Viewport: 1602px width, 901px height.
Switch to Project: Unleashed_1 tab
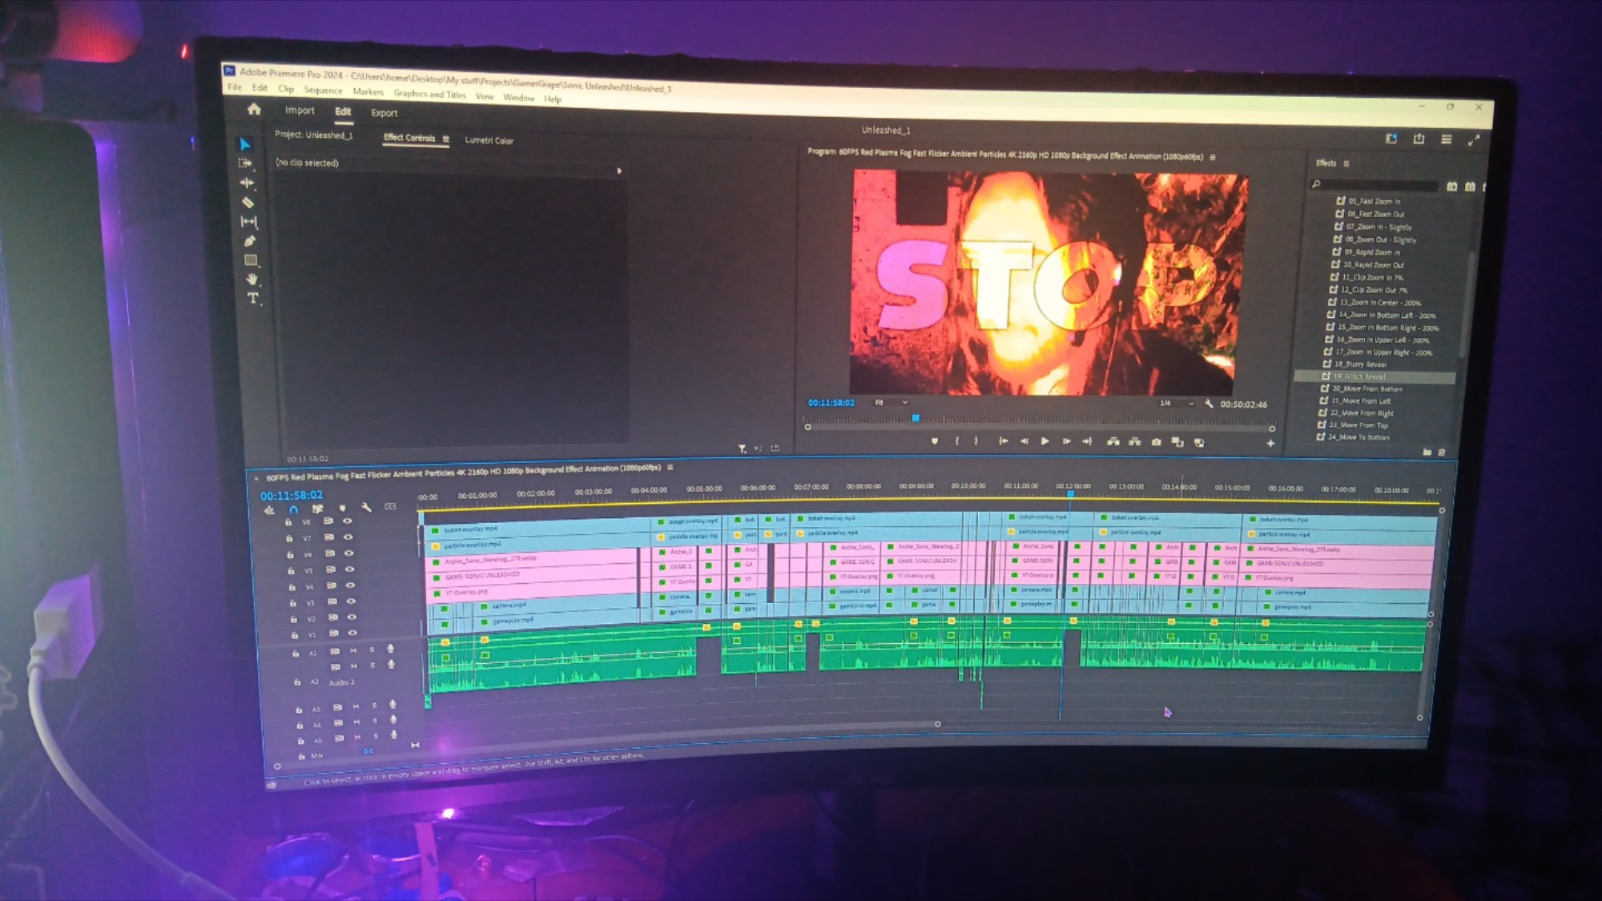314,135
